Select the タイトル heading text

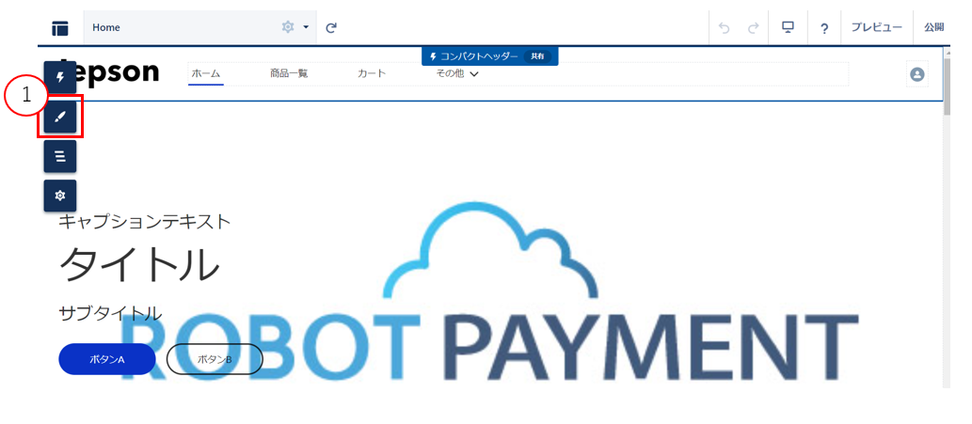tap(139, 265)
